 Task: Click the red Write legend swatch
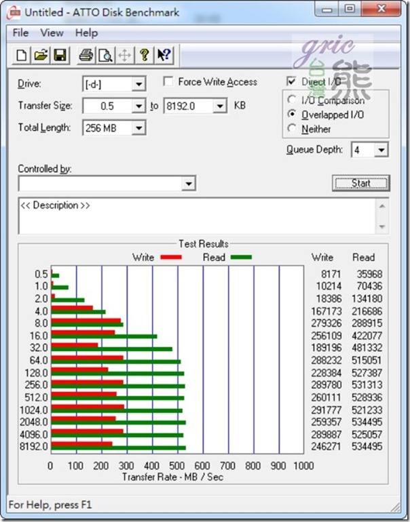click(171, 257)
